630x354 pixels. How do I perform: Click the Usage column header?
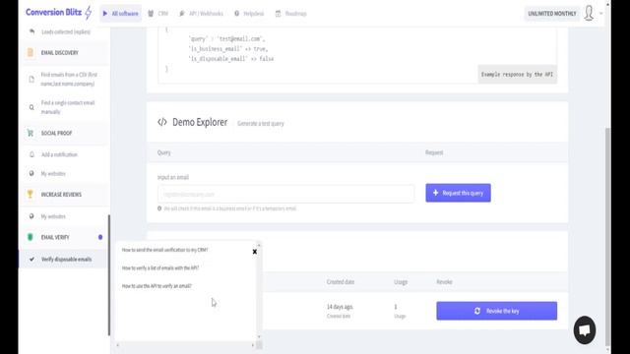click(401, 282)
